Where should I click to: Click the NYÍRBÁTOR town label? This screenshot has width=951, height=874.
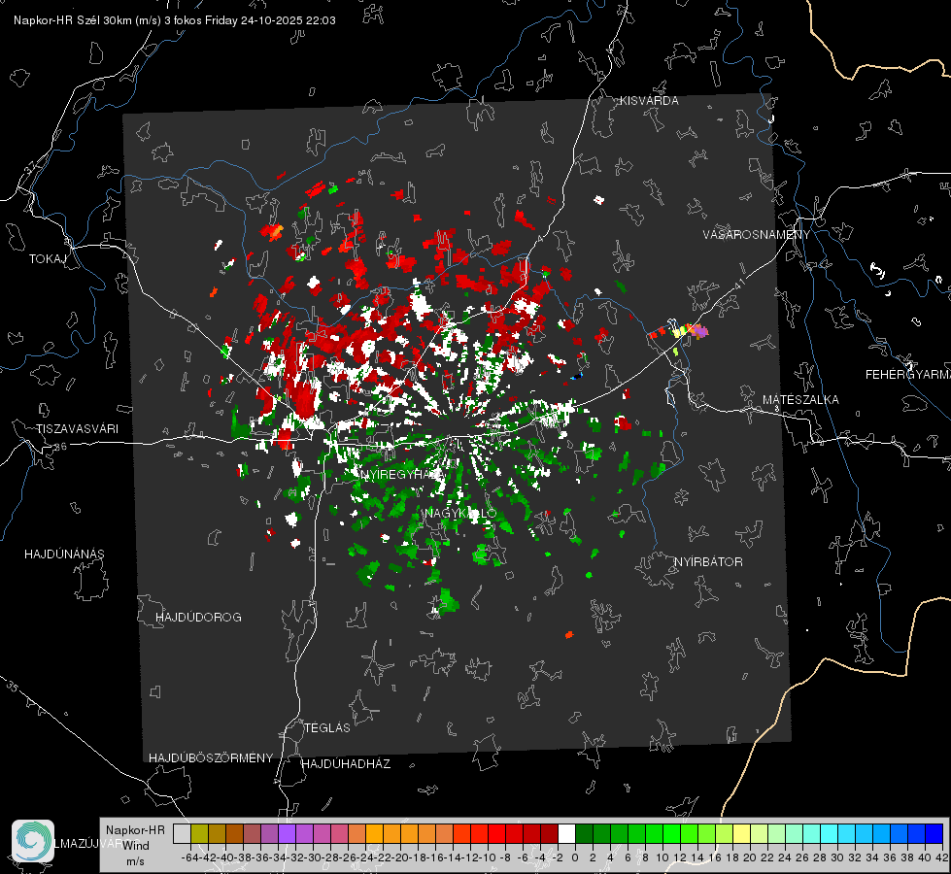point(708,562)
